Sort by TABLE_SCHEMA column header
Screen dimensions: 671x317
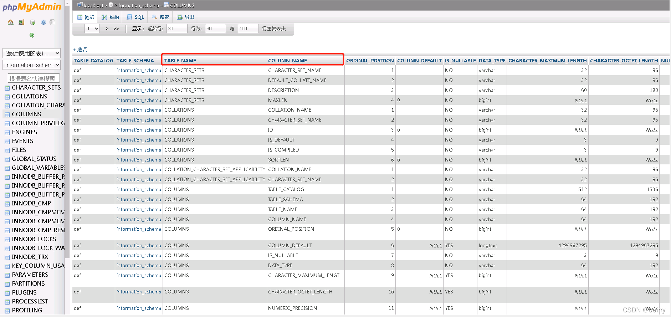click(x=135, y=61)
